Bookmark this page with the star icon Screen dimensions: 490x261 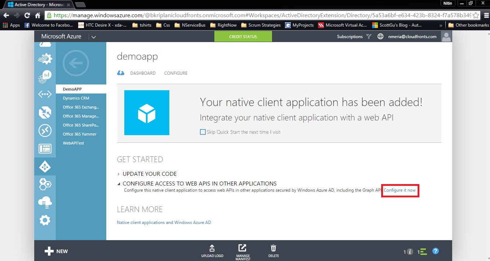(476, 15)
